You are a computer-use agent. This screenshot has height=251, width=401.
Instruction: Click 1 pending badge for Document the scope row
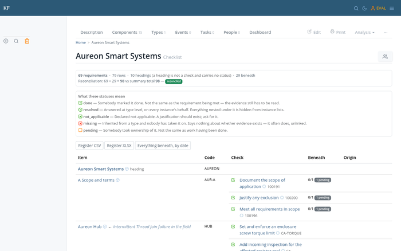323,180
